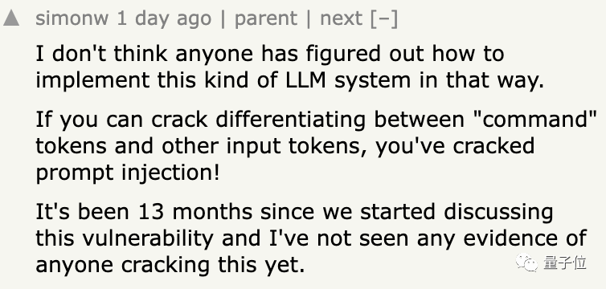Click the word "evidence" in the comment

click(510, 238)
